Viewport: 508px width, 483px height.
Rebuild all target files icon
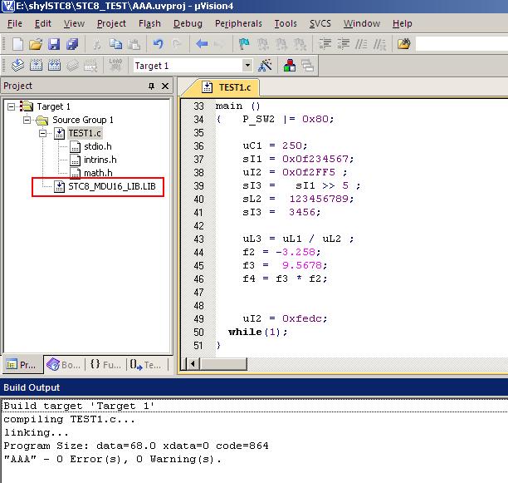coord(54,66)
